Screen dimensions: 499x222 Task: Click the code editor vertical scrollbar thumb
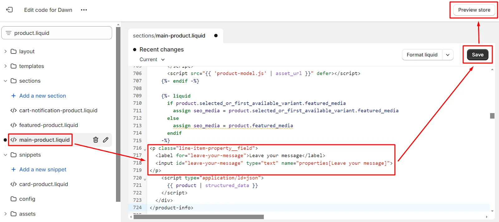click(x=492, y=116)
